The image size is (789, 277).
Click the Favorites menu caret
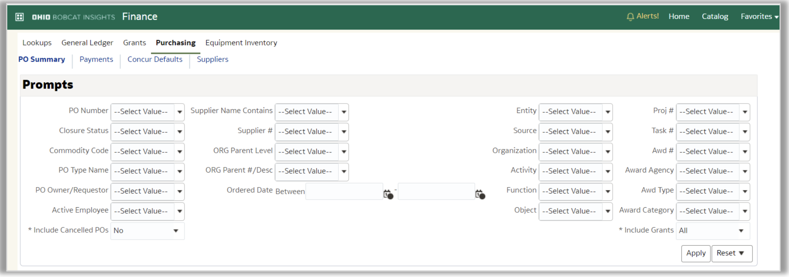pyautogui.click(x=776, y=17)
